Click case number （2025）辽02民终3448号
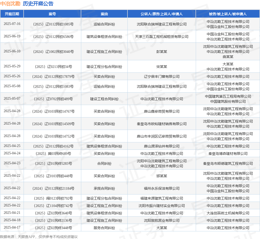Screen dimensions: 260x239 [53, 228]
